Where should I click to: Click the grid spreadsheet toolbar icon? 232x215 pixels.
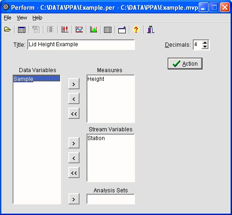point(108,30)
